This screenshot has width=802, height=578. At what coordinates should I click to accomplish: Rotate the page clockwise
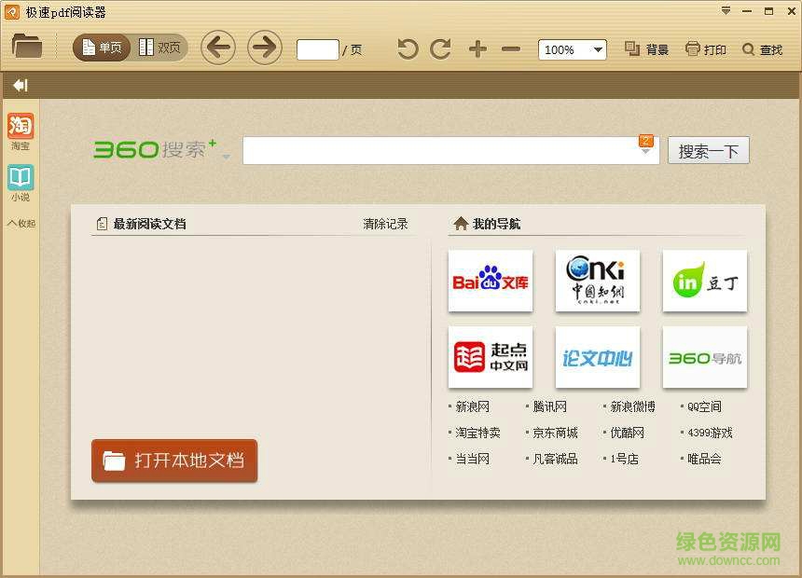(439, 48)
